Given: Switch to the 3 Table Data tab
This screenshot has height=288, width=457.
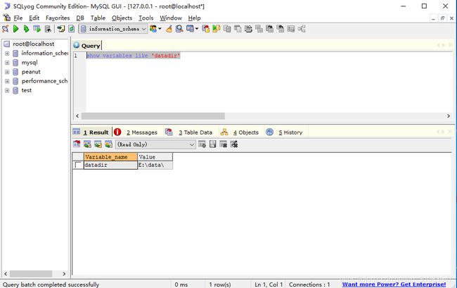Looking at the screenshot, I should tap(195, 132).
